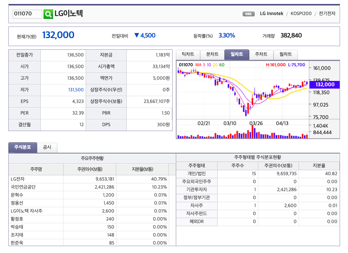Click the DPS value 300원
This screenshot has height=253, width=348.
click(163, 125)
